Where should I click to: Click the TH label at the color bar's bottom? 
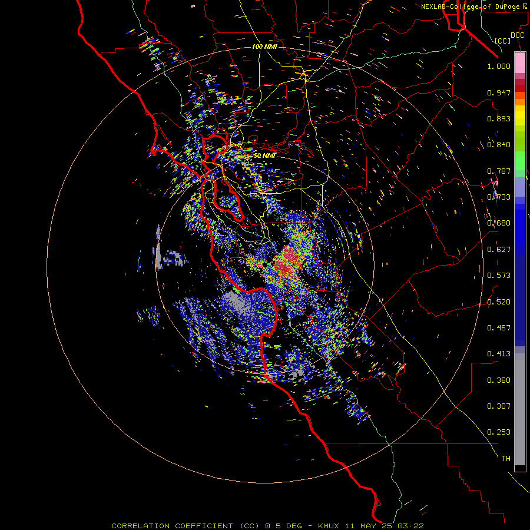click(x=506, y=459)
